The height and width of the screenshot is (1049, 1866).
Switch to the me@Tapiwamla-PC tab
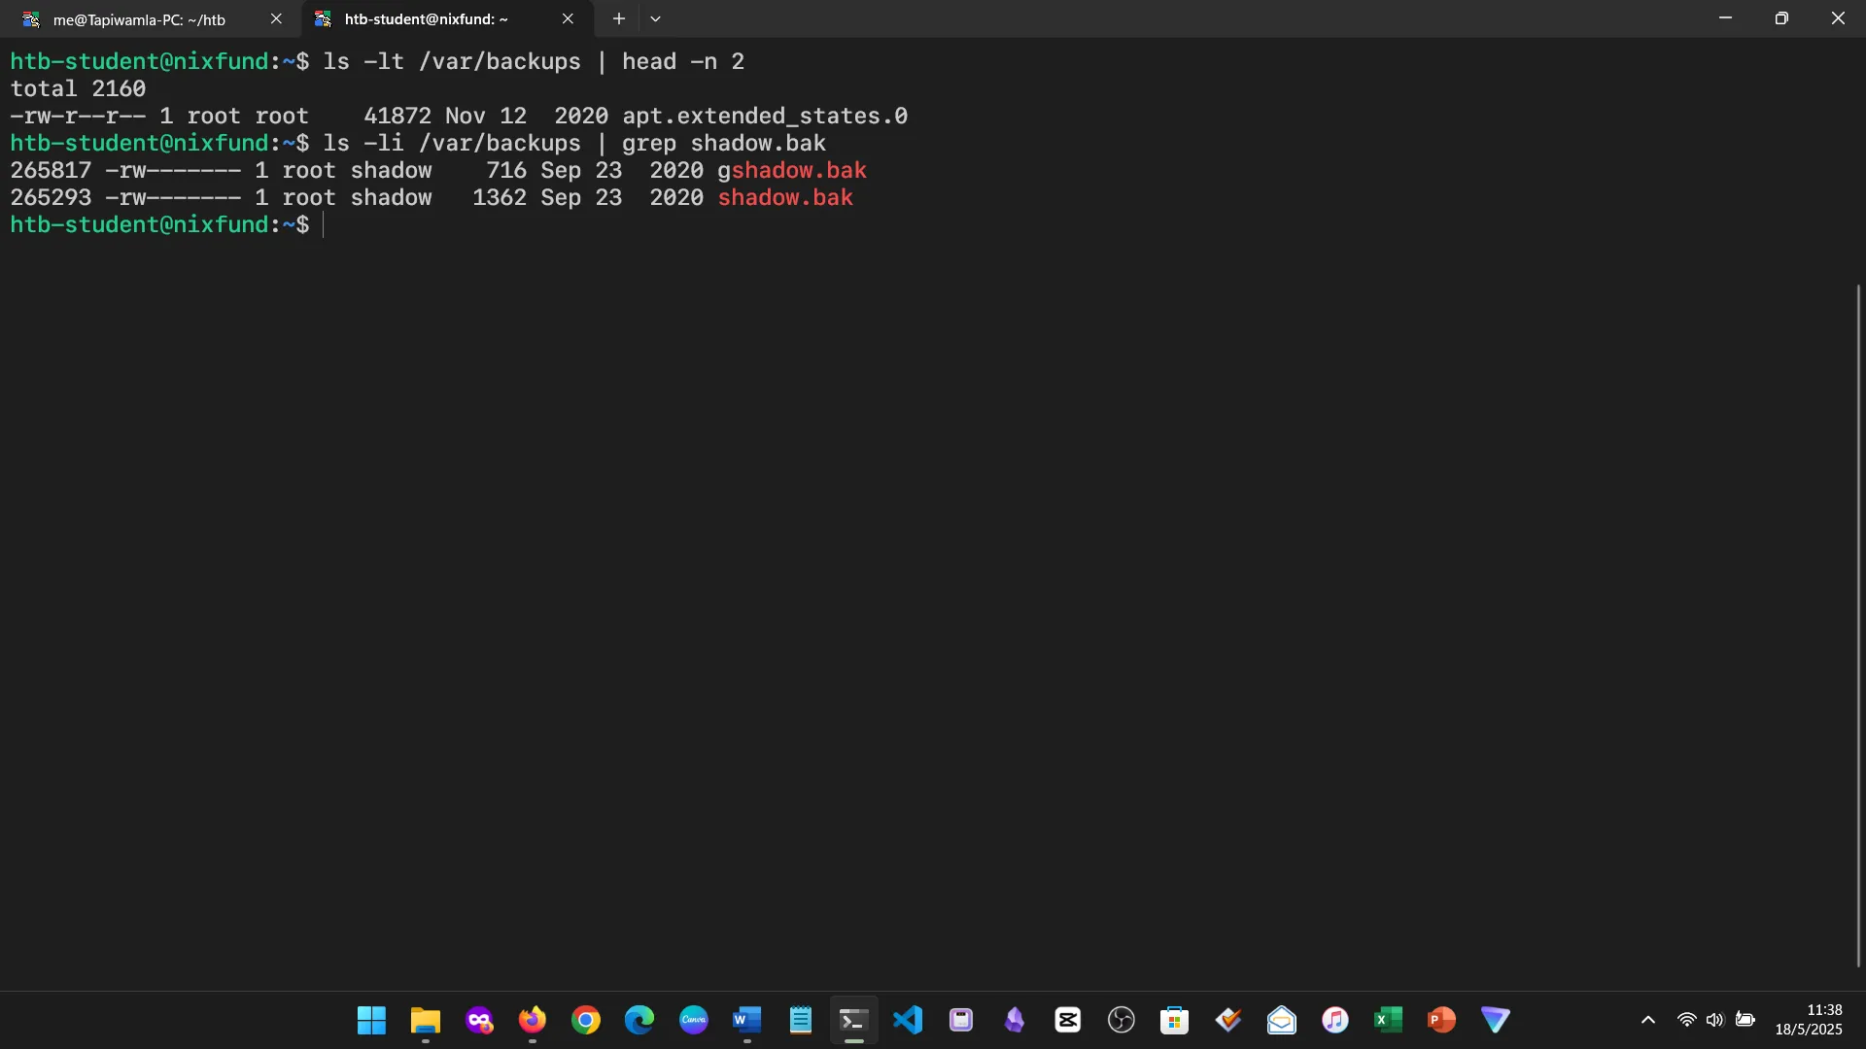pos(139,19)
